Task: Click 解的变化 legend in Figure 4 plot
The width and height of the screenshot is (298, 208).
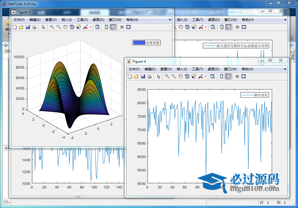Action: coord(256,95)
